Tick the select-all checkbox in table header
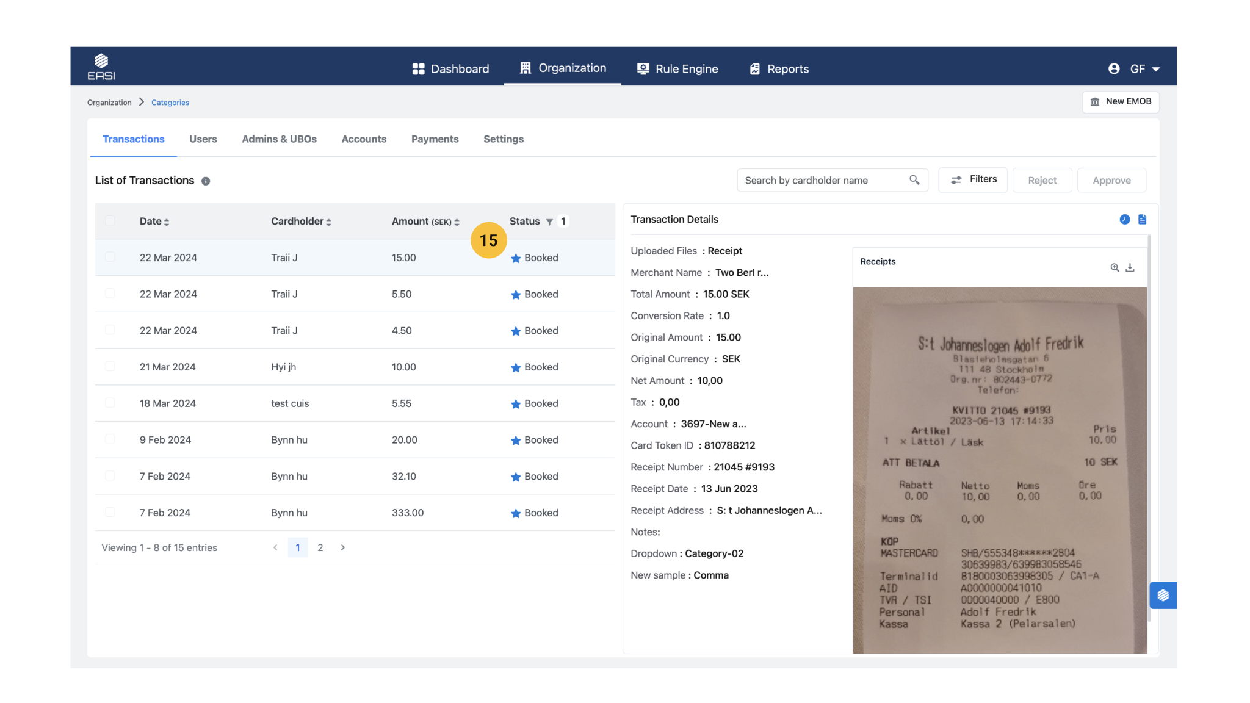The width and height of the screenshot is (1250, 703). (110, 221)
